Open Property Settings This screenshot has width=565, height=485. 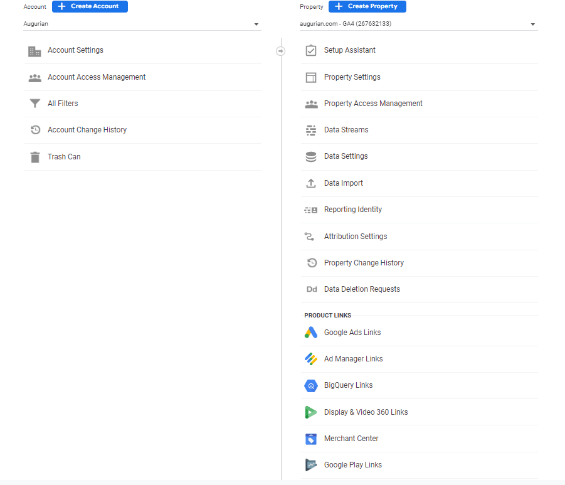click(420, 77)
